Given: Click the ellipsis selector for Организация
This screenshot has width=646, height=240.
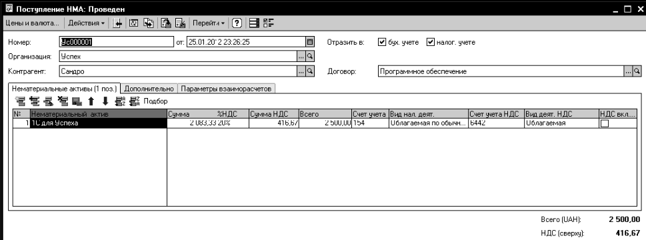Looking at the screenshot, I should click(301, 56).
